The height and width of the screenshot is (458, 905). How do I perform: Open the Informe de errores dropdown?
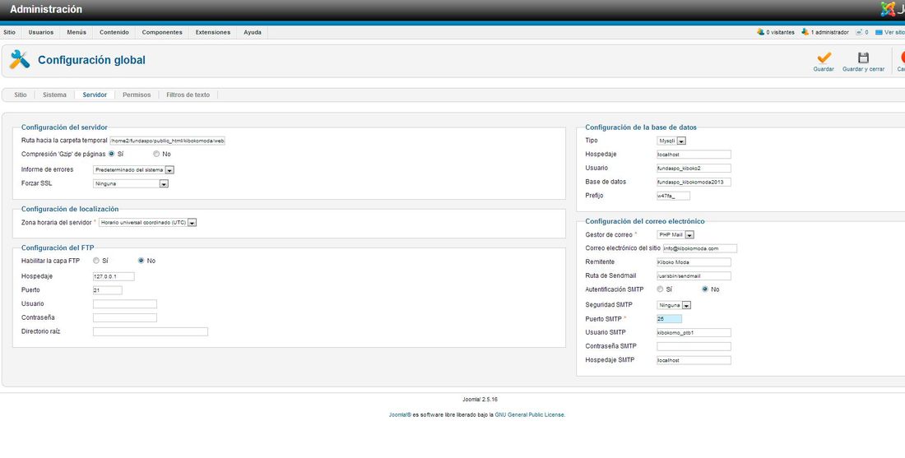coord(133,170)
